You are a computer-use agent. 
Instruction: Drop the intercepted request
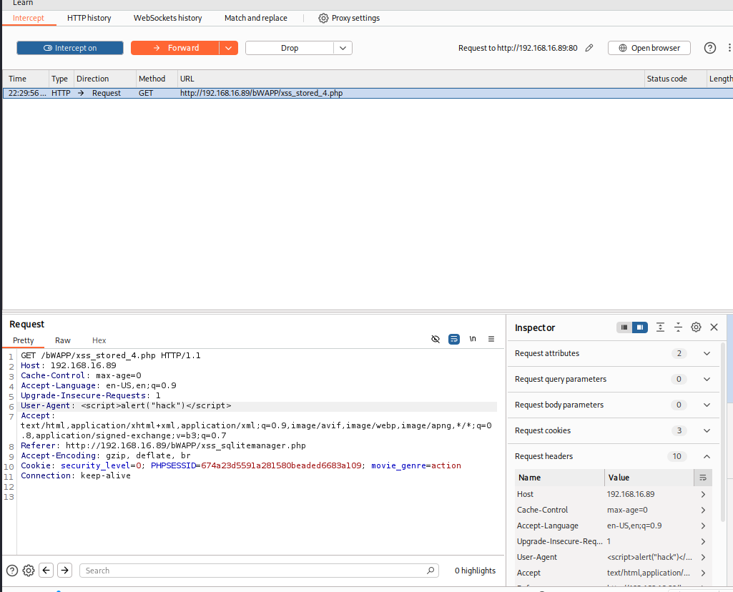coord(290,48)
